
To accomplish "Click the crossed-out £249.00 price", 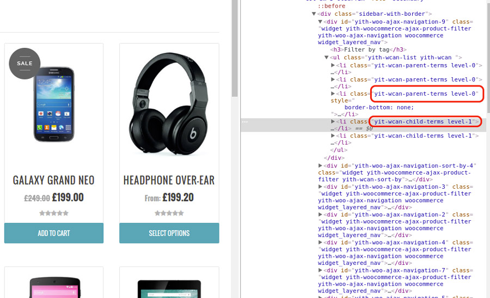I will 37,198.
